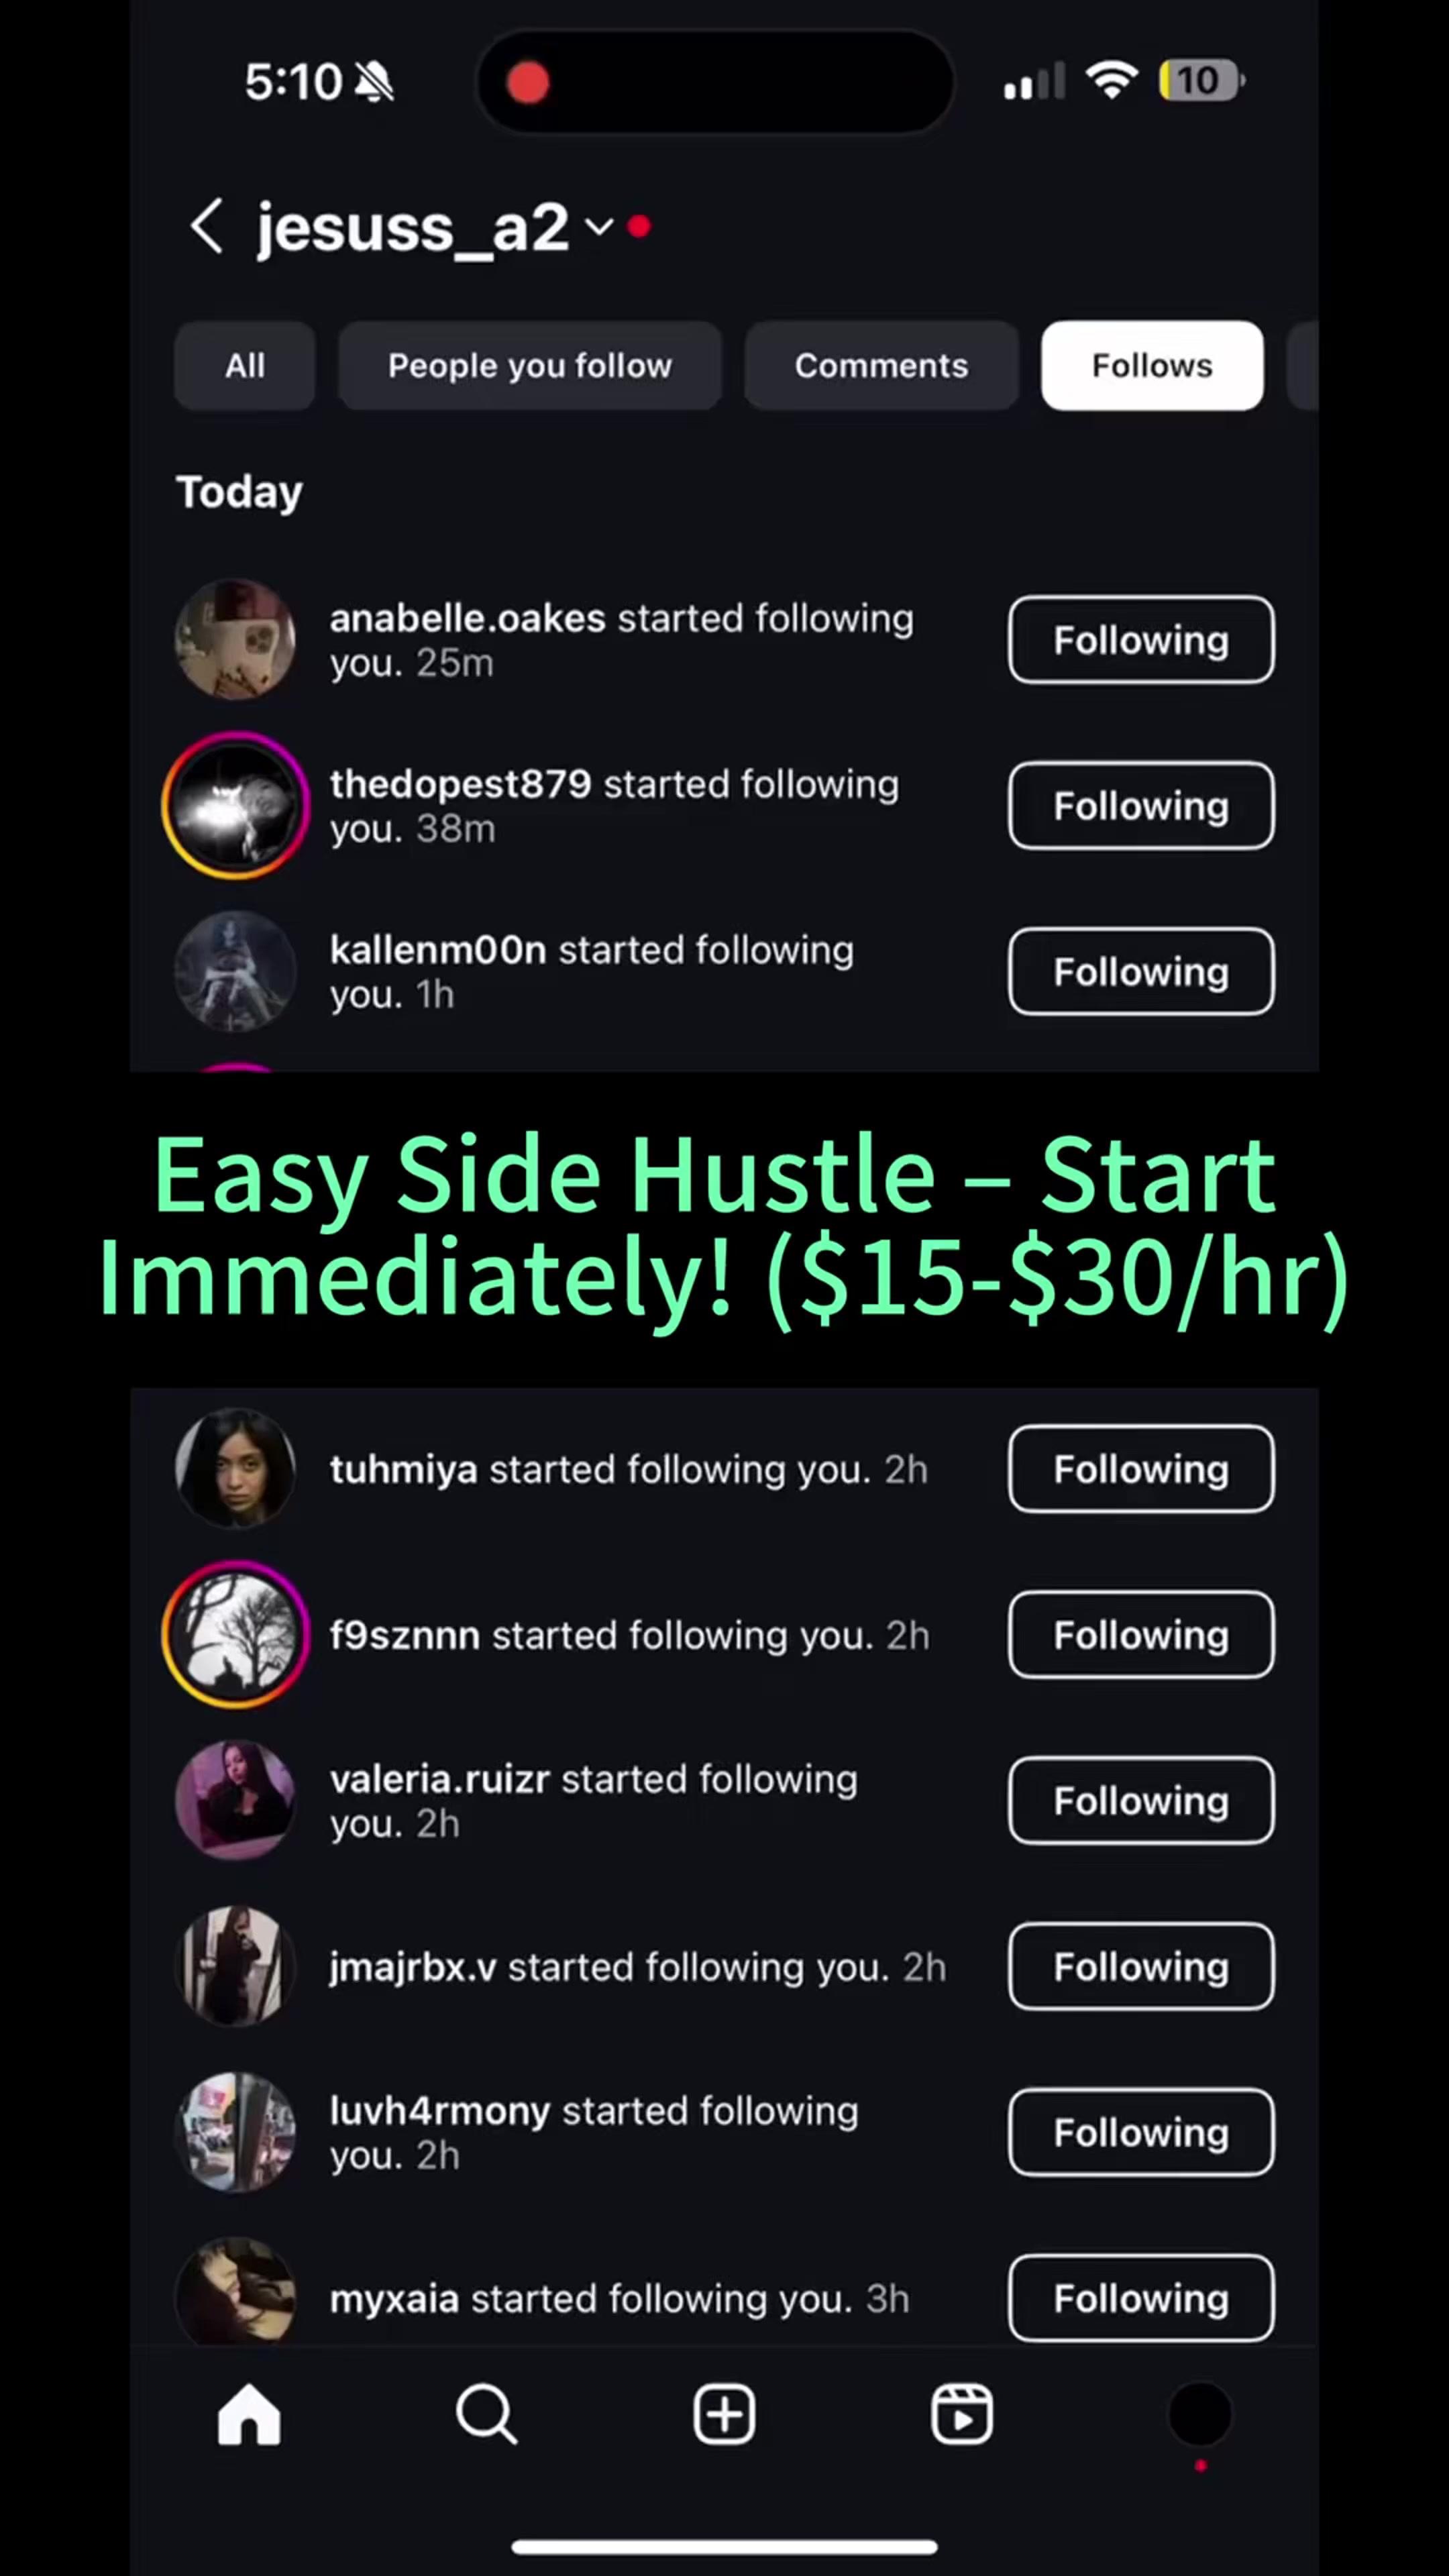Open the Reels icon in bottom bar

tap(962, 2414)
